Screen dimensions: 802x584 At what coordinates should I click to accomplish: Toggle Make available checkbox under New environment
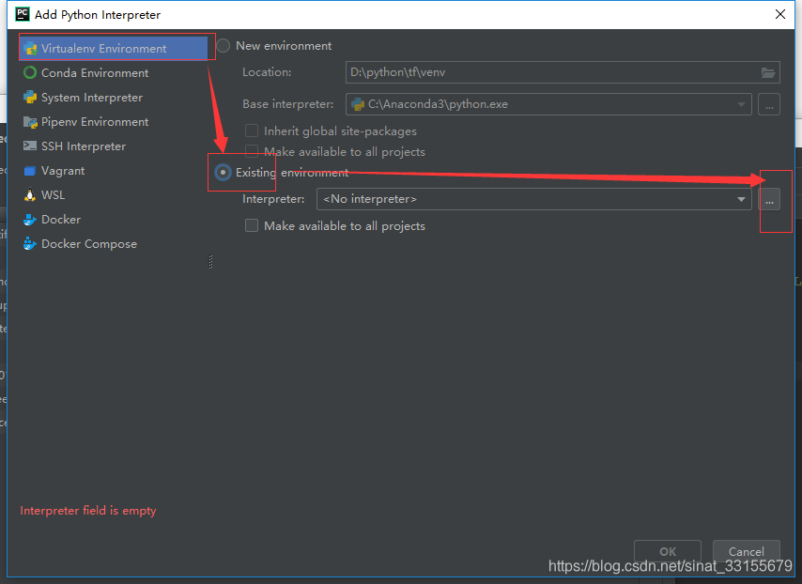(252, 151)
